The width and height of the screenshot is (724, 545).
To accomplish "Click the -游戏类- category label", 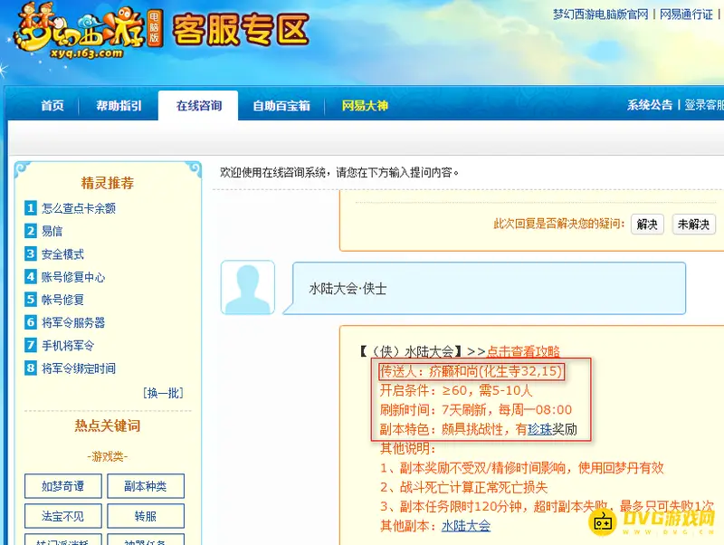I will pos(108,457).
